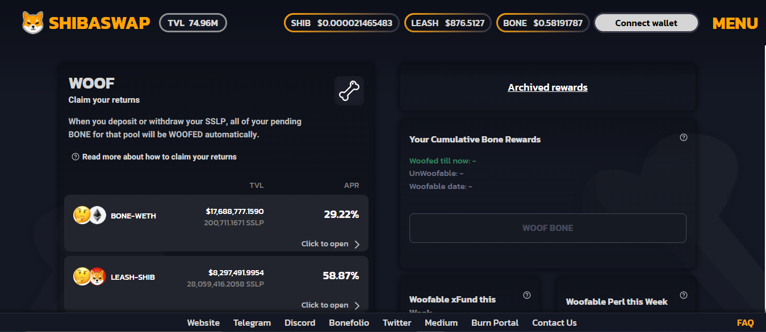766x332 pixels.
Task: Click Your Cumulative Bone Rewards heading
Action: click(475, 140)
